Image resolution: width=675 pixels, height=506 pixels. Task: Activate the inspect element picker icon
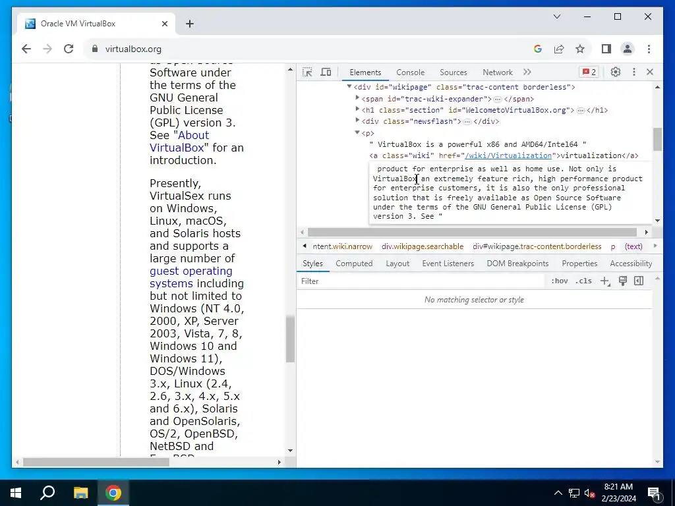click(307, 72)
